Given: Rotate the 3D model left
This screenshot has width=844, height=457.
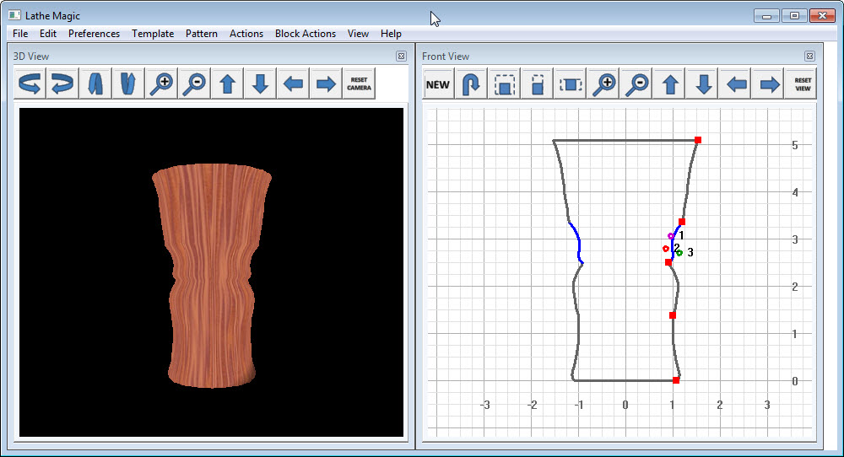Looking at the screenshot, I should [30, 83].
